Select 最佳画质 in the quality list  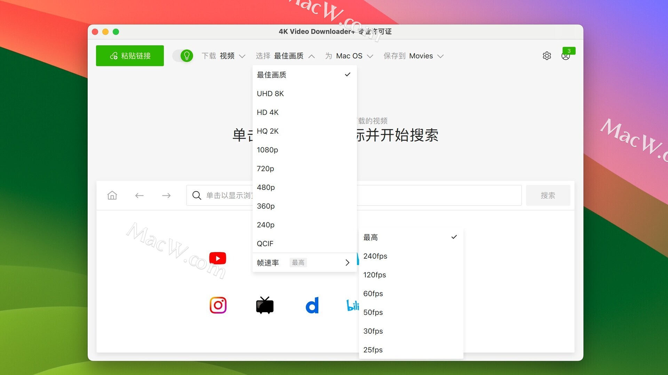pos(304,75)
